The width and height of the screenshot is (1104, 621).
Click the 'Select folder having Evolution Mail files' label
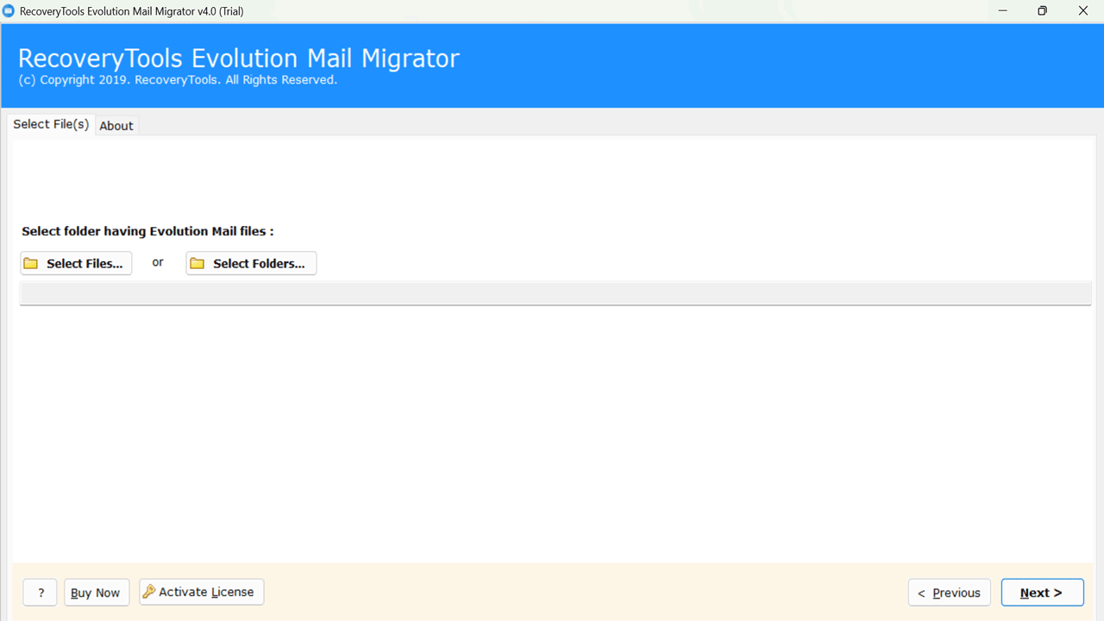[147, 231]
